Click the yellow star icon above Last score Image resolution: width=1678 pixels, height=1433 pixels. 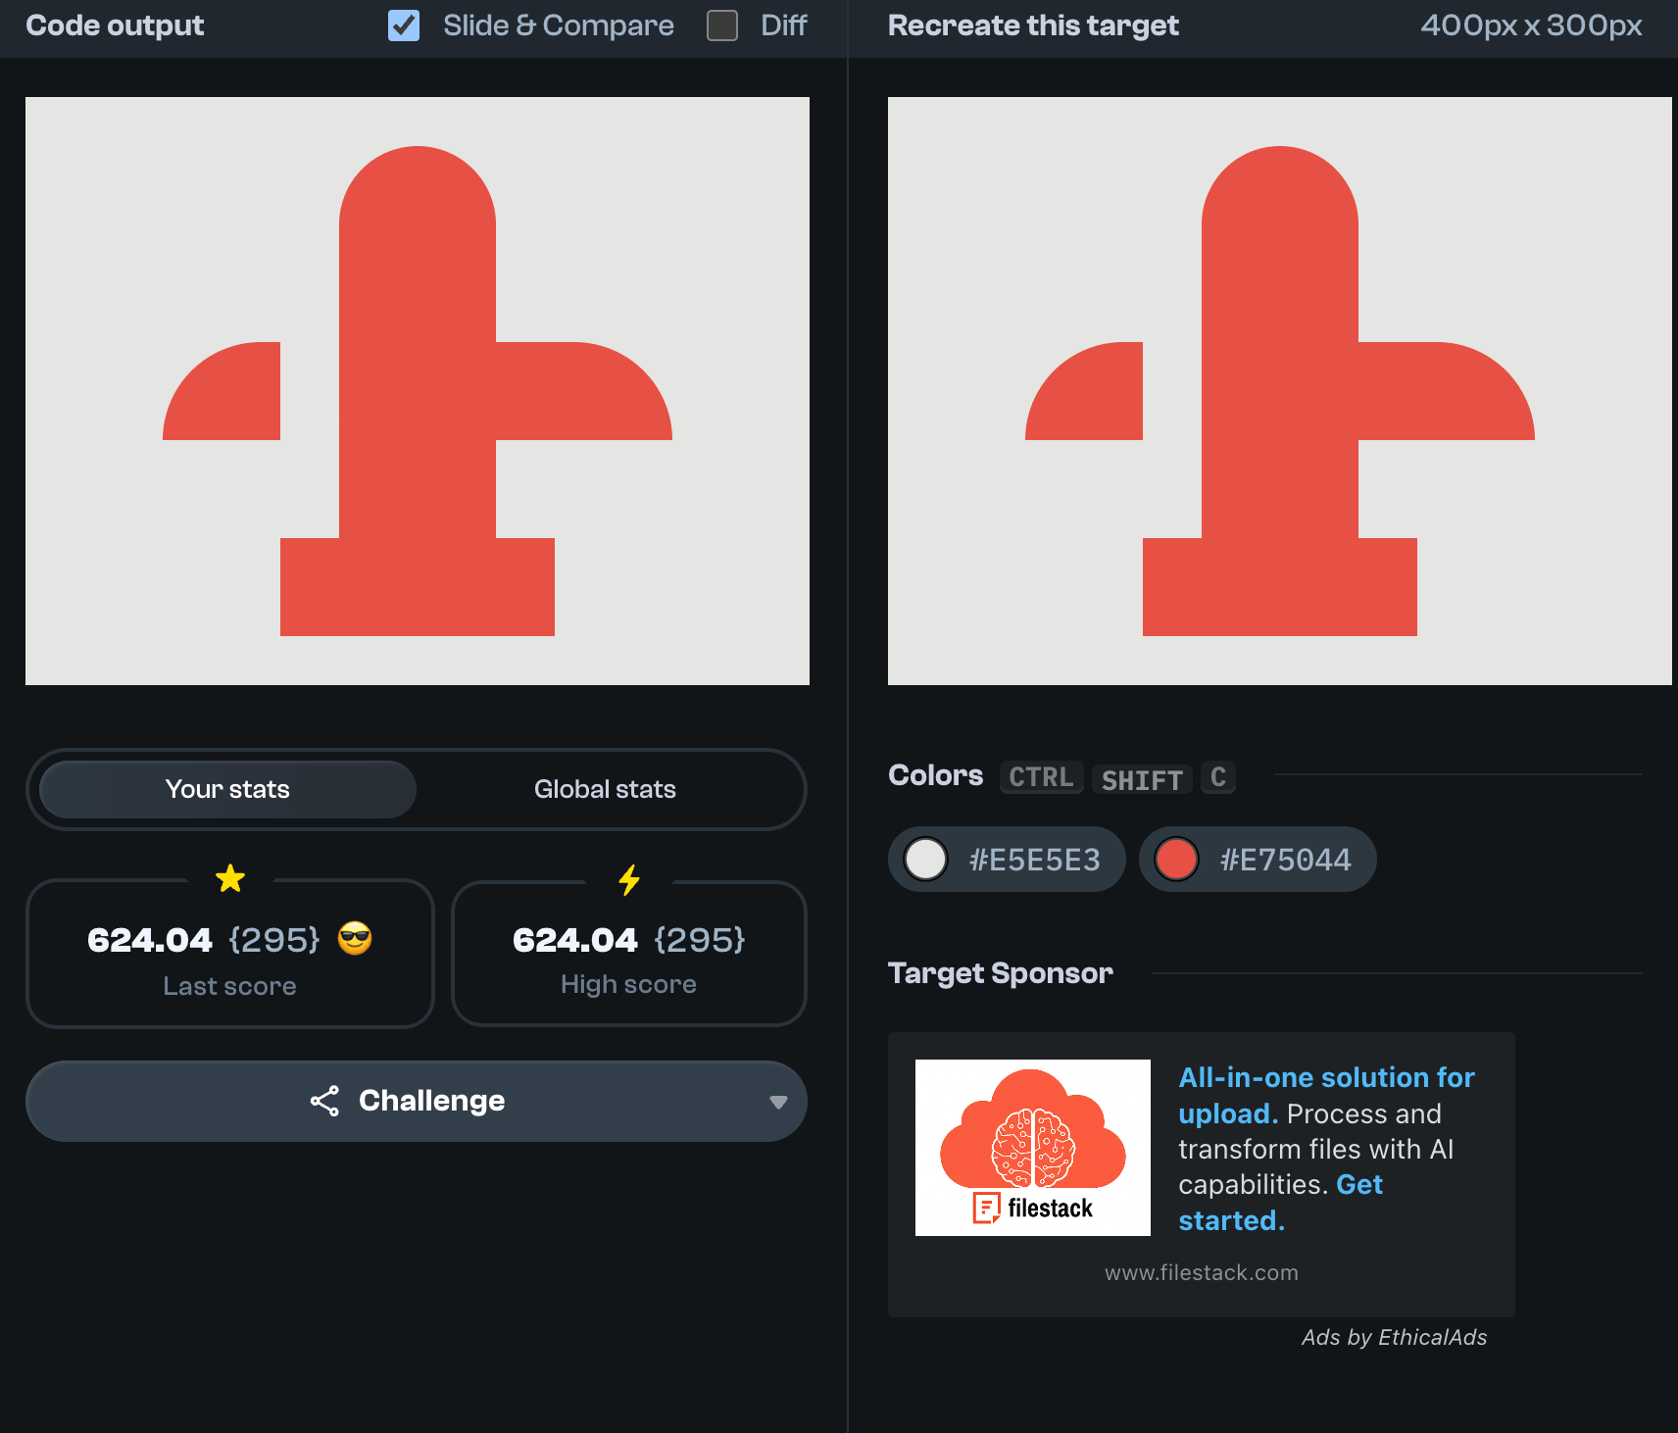230,878
